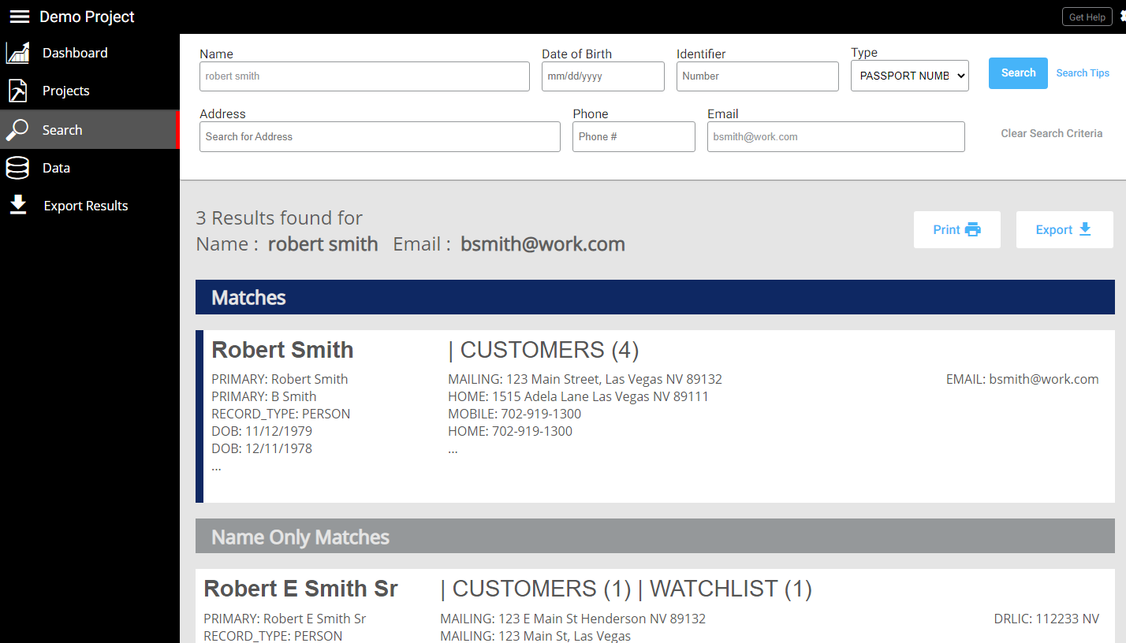Open the identifier Type dropdown
Viewport: 1126px width, 643px height.
point(909,76)
